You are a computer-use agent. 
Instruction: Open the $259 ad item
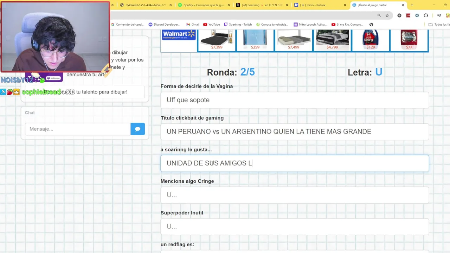(x=255, y=40)
